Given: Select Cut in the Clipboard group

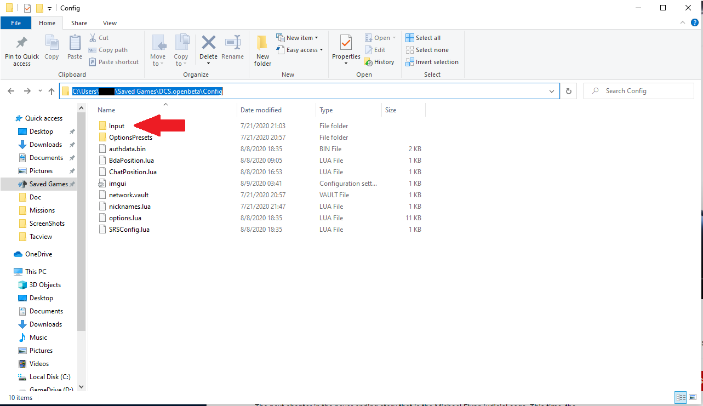Looking at the screenshot, I should point(99,38).
